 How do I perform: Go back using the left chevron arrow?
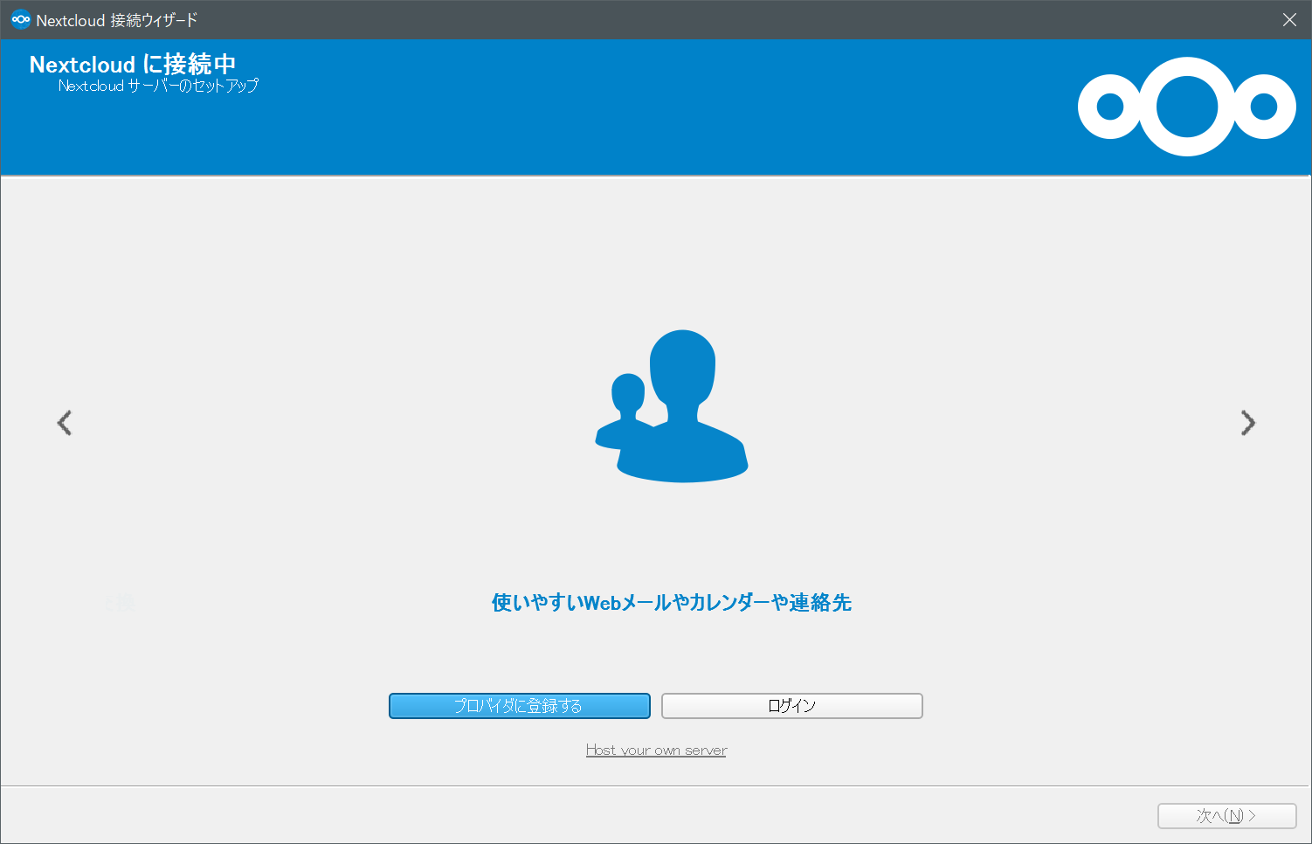(64, 423)
